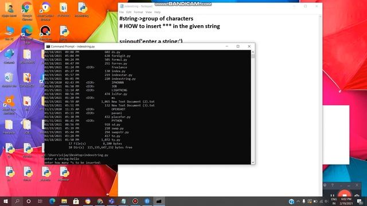367x206 pixels.
Task: Click 'fordigit.py' in the directory listing
Action: pyautogui.click(x=121, y=56)
